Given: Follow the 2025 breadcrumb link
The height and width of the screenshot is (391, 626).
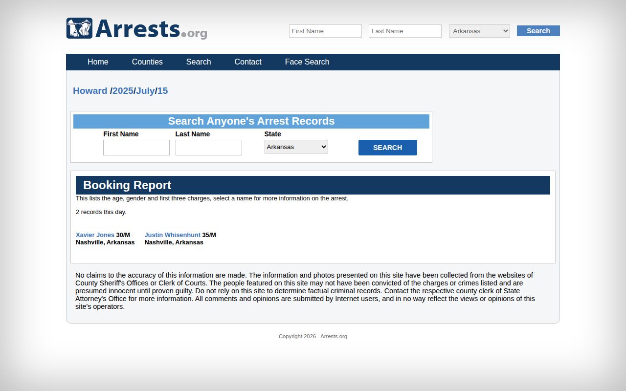Looking at the screenshot, I should [x=123, y=91].
